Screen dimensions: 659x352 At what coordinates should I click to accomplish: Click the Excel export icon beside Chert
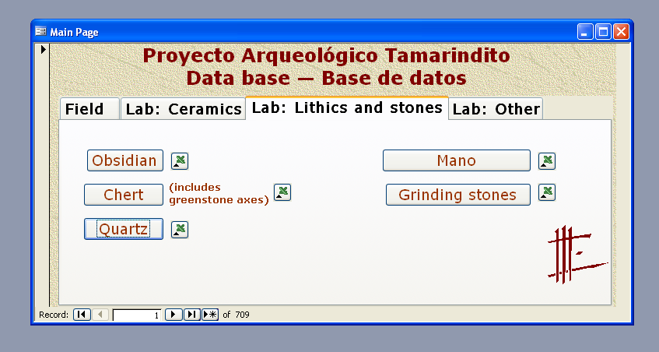pos(282,192)
